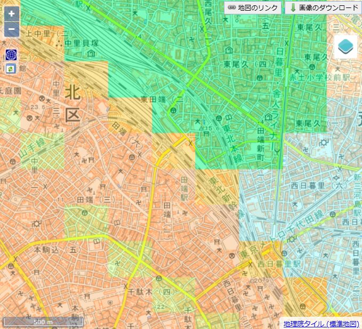Zoom out with the minus button
Image resolution: width=362 pixels, height=329 pixels.
11,29
